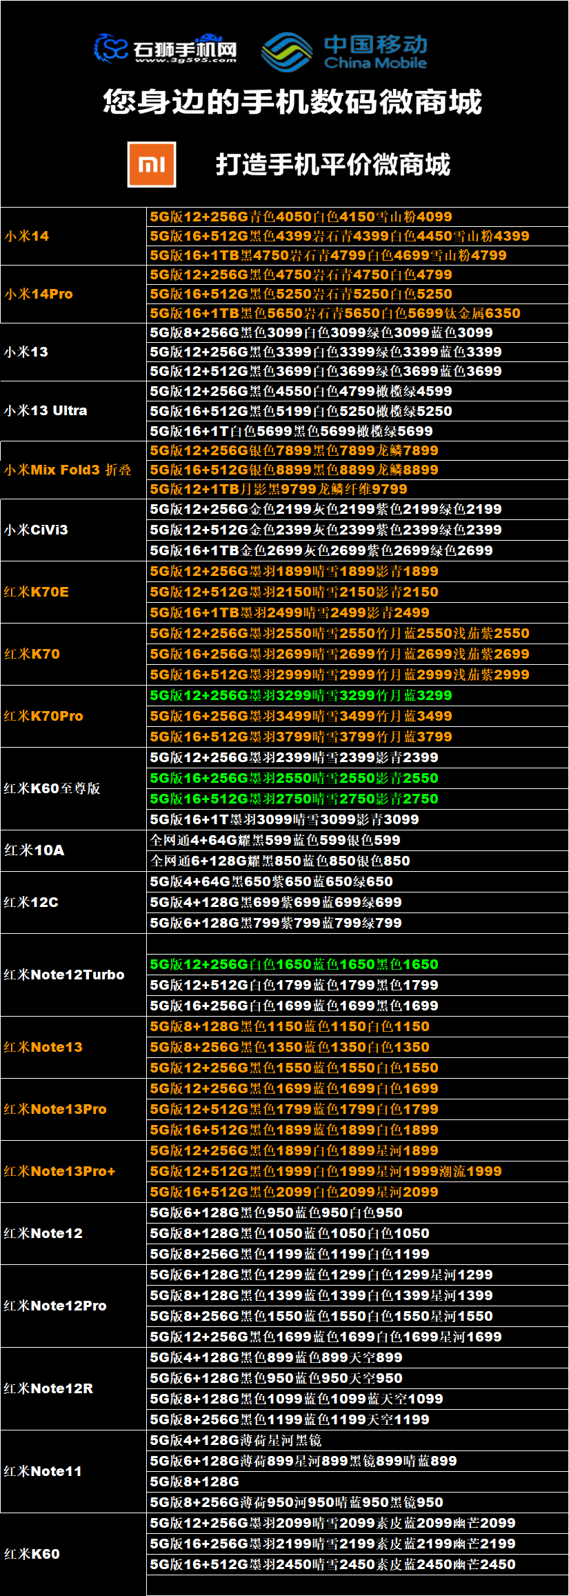This screenshot has width=569, height=1596.
Task: Click row 5G版8+128G黑色1099 蓝天空1099
Action: pyautogui.click(x=357, y=1399)
